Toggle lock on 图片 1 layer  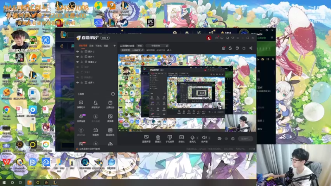click(x=82, y=57)
